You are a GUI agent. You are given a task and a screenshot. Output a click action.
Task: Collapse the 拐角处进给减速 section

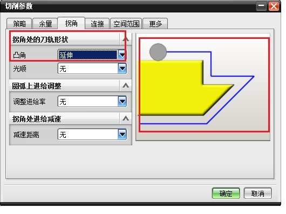coord(126,119)
